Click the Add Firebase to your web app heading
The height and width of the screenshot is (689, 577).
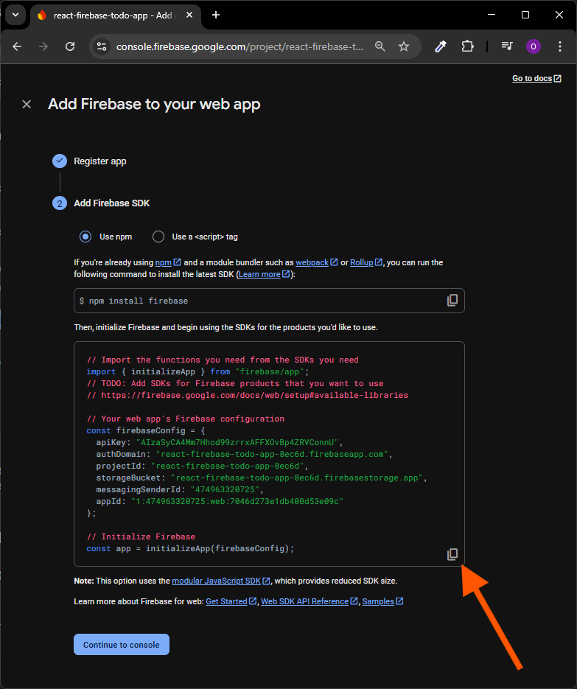154,104
